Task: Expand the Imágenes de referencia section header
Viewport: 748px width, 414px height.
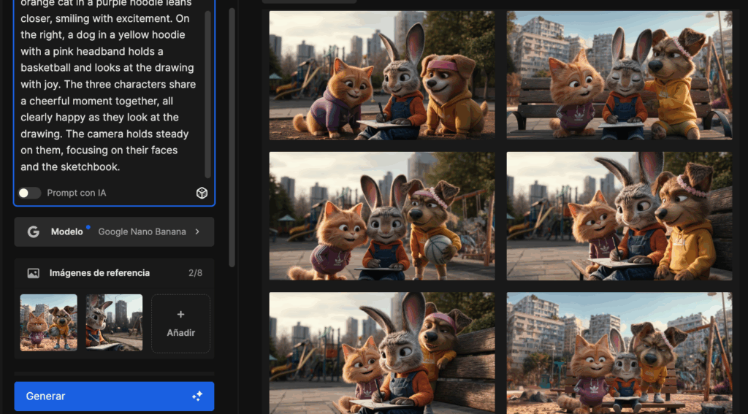Action: (x=99, y=273)
